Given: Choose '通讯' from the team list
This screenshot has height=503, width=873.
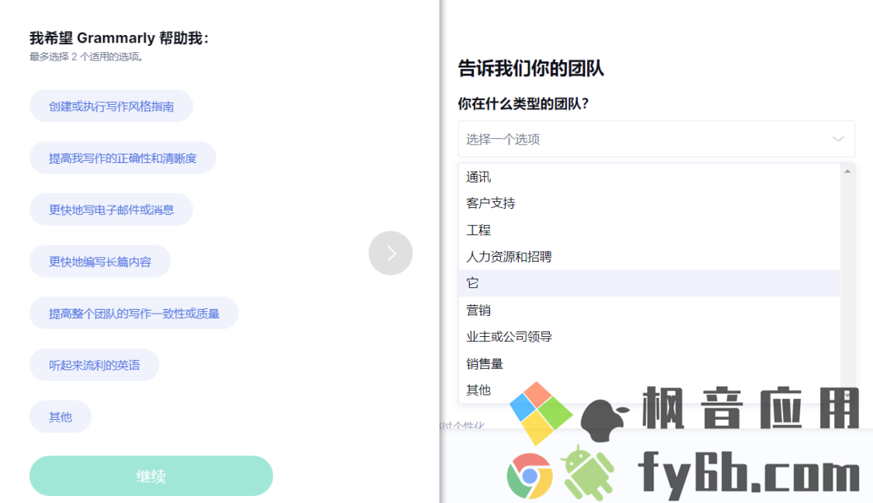Looking at the screenshot, I should [649, 177].
